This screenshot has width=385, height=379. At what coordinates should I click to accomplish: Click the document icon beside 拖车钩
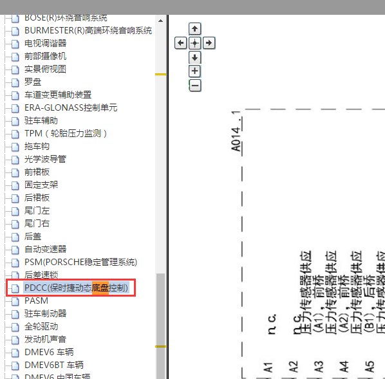(x=15, y=147)
